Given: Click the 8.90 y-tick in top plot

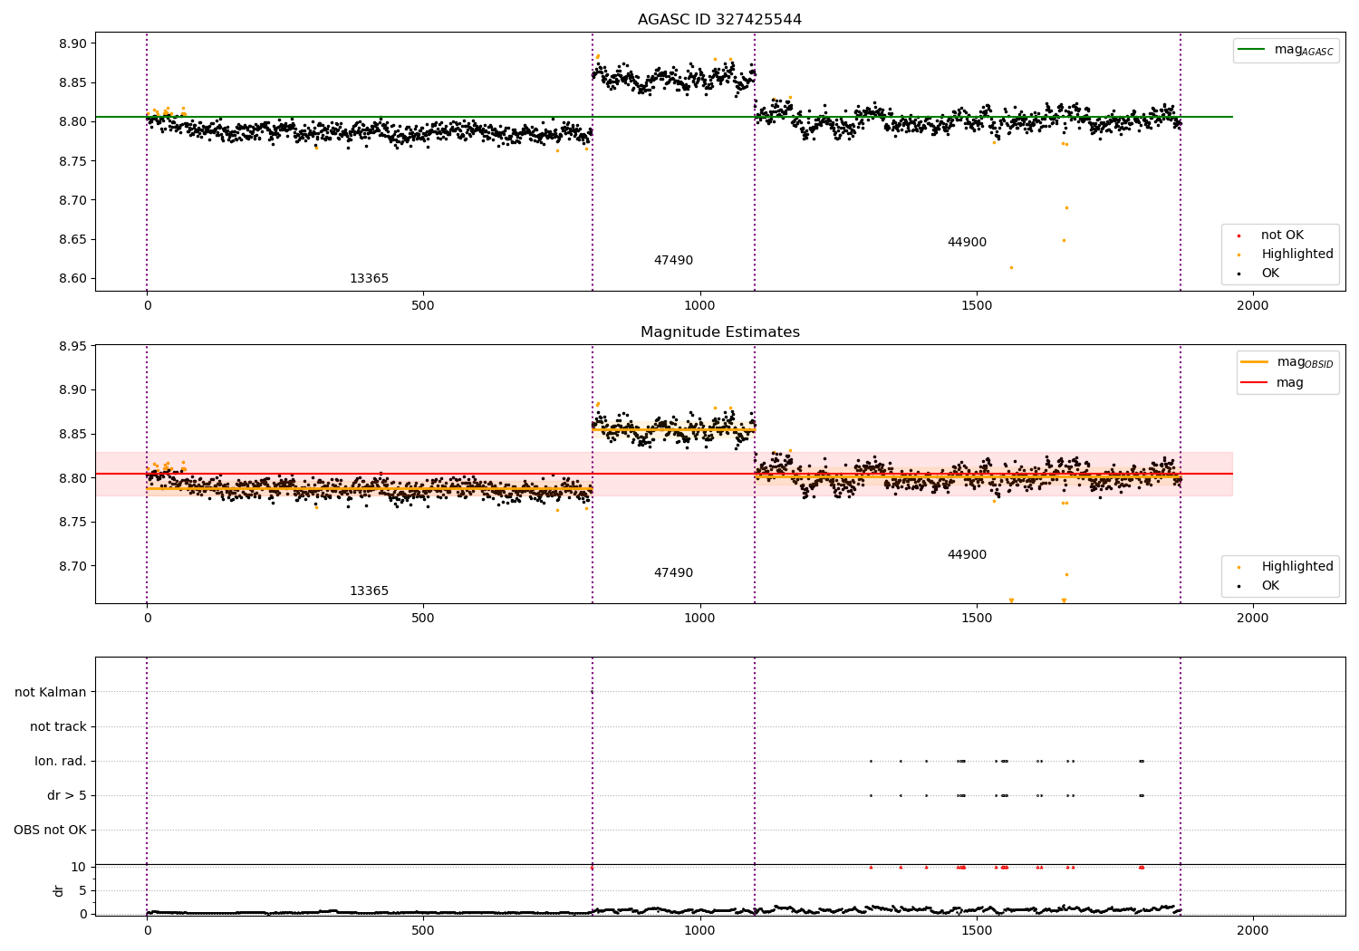Looking at the screenshot, I should [73, 44].
